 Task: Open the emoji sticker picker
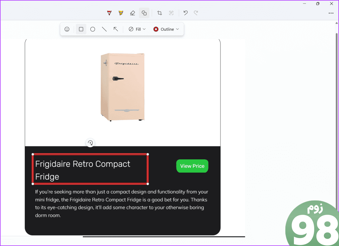click(67, 29)
